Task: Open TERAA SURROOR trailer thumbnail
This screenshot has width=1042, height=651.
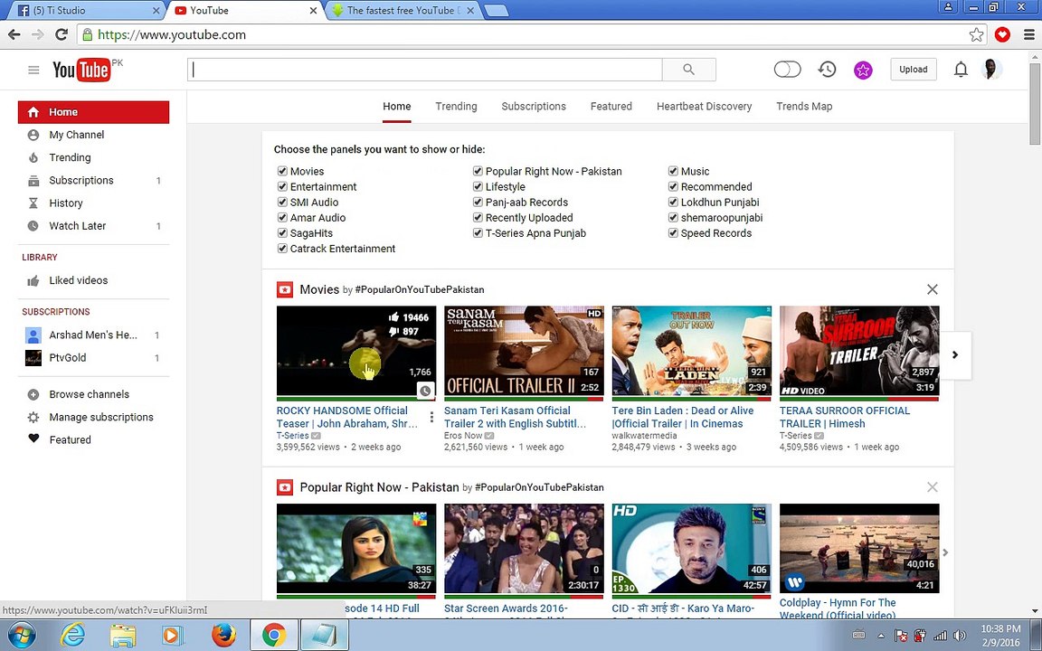Action: [859, 352]
